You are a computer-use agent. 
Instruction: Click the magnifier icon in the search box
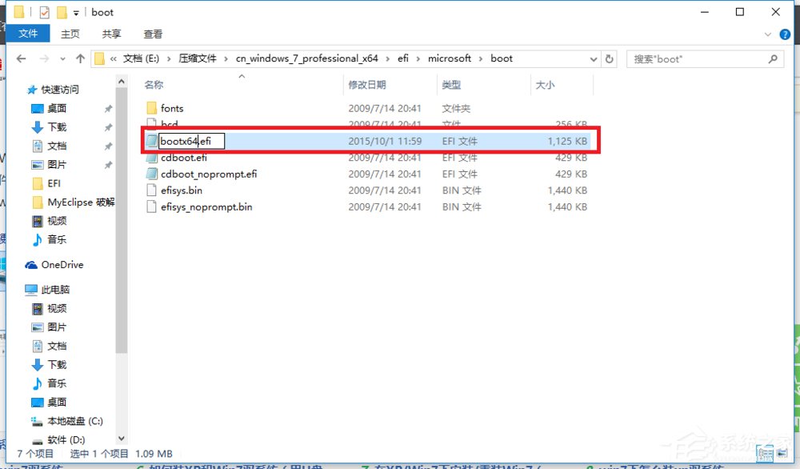click(772, 58)
